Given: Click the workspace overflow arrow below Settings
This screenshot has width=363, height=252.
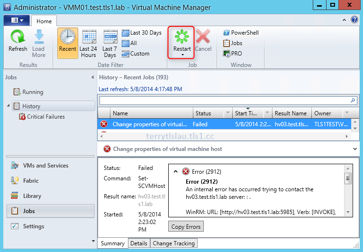Looking at the screenshot, I should [93, 241].
